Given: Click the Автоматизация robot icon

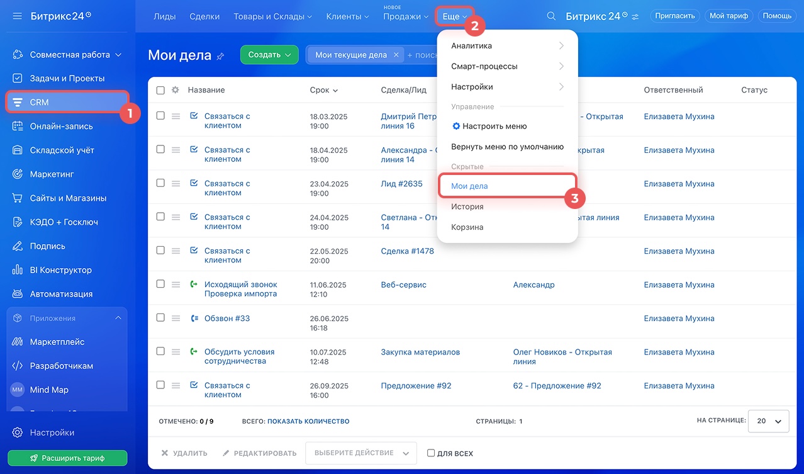Looking at the screenshot, I should point(18,294).
